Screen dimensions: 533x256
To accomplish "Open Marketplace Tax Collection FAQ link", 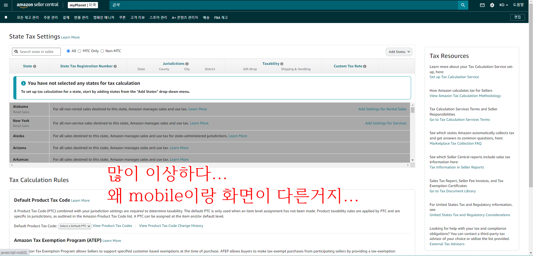I will tap(456, 144).
